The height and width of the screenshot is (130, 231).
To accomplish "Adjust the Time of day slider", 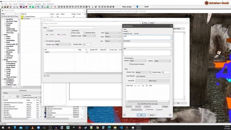I will pos(137,7).
